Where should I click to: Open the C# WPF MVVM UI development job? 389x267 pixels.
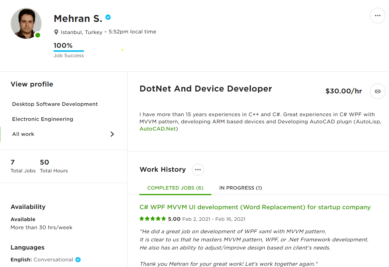pos(254,207)
